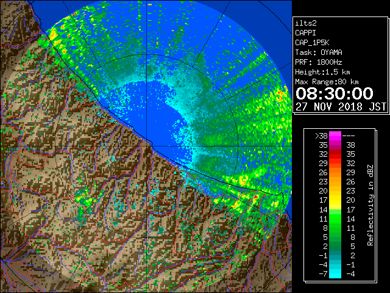Click the 'CAP_1P5K' product name

coord(312,43)
